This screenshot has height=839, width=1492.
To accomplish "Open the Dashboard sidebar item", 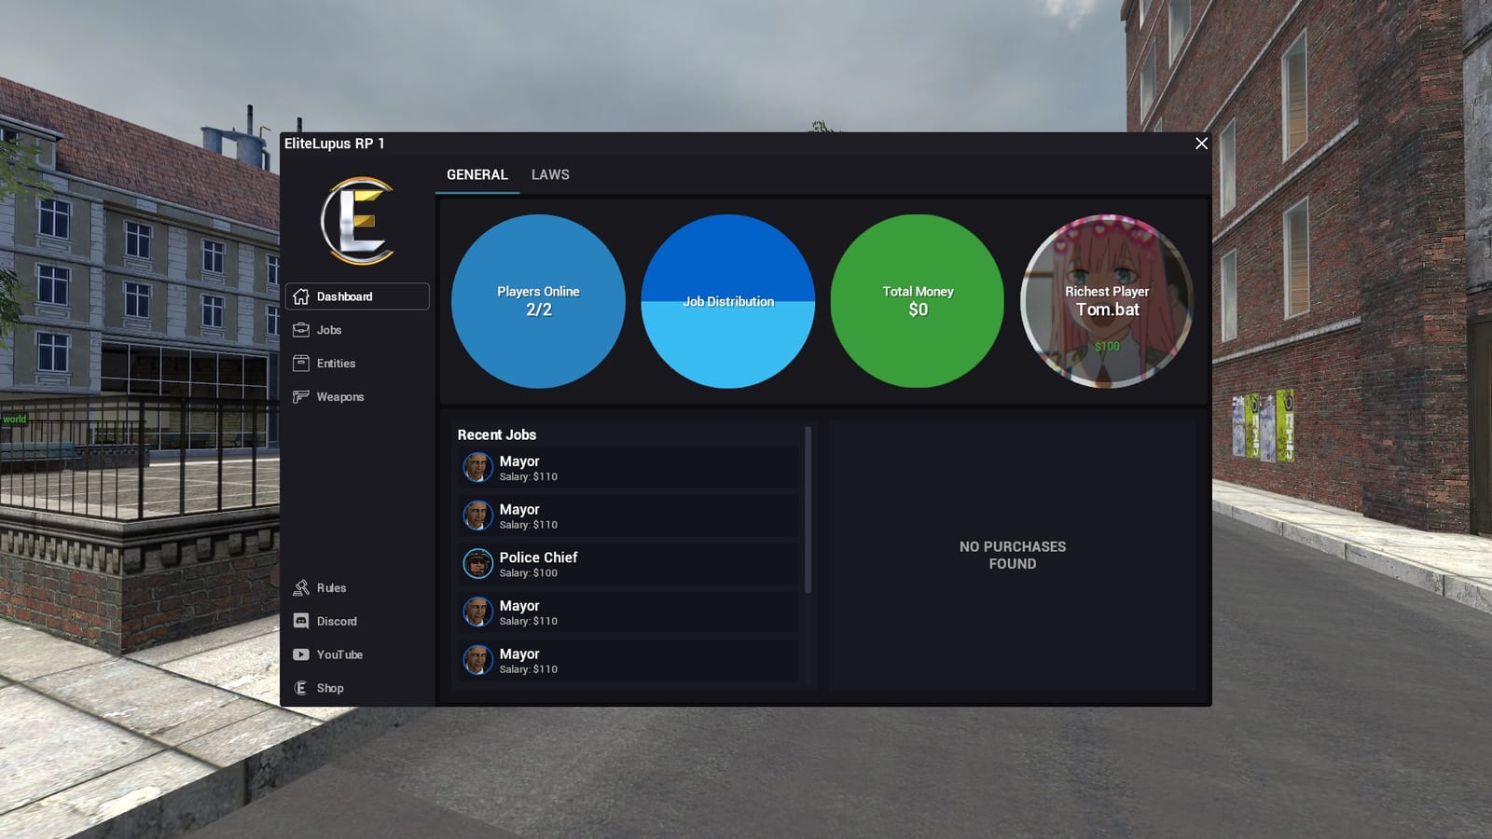I will pos(357,296).
